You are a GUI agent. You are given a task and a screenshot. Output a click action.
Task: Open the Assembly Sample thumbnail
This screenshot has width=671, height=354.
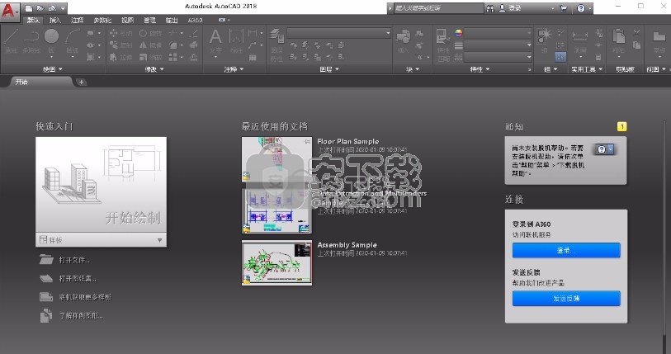275,262
